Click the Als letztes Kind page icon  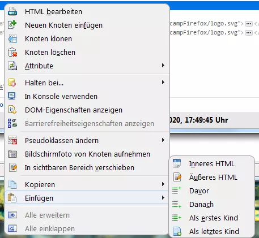(x=177, y=231)
